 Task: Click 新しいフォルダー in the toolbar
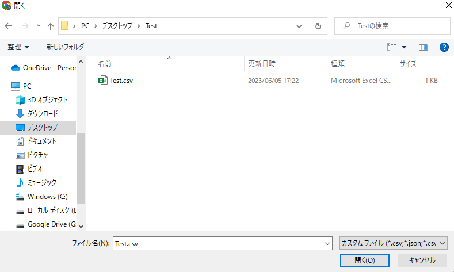[x=67, y=47]
